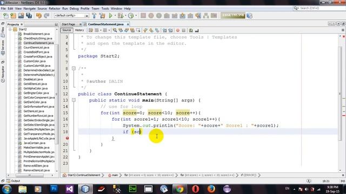Screen dimensions: 346x194
Task: Select CheckEmptyString.java in Projects tree
Action: tap(38, 38)
